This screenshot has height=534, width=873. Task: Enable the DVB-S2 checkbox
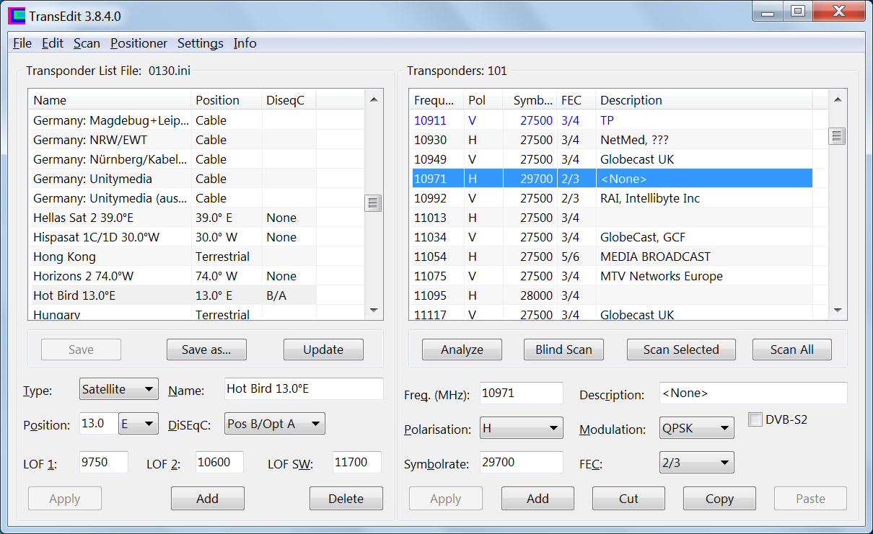click(755, 419)
